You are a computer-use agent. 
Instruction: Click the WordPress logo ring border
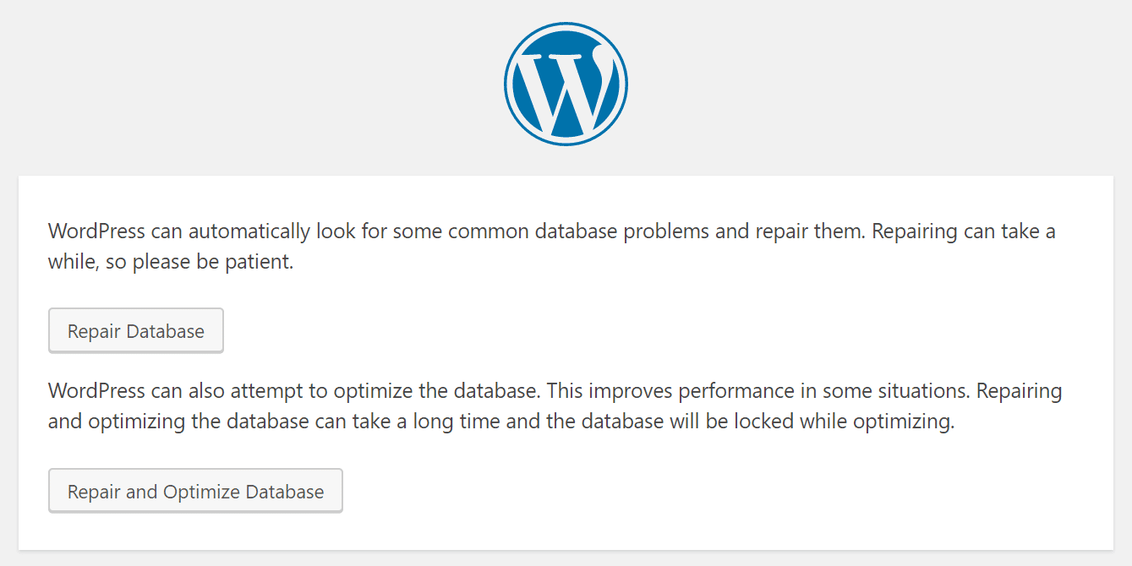tap(566, 27)
